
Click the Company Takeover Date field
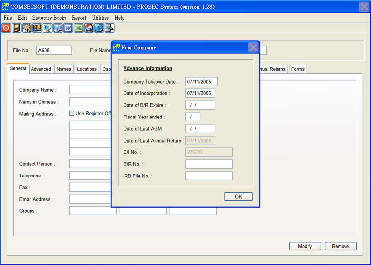(201, 82)
